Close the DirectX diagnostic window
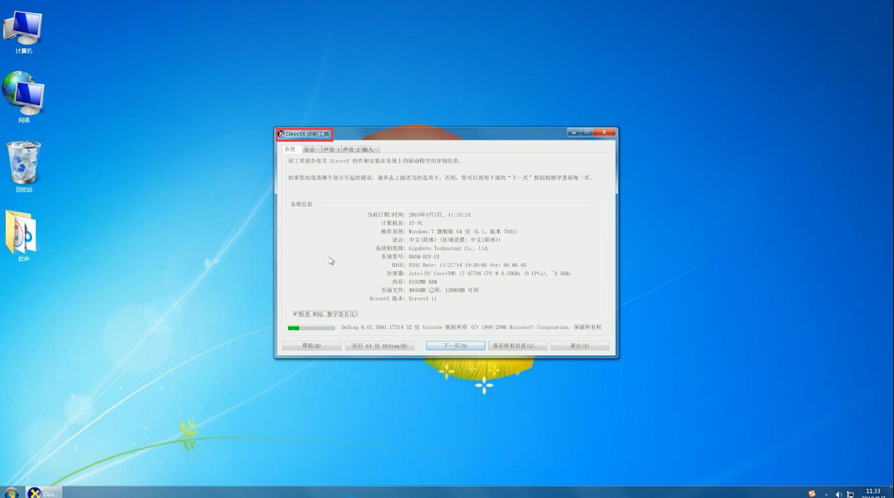Viewport: 894px width, 498px height. 604,132
